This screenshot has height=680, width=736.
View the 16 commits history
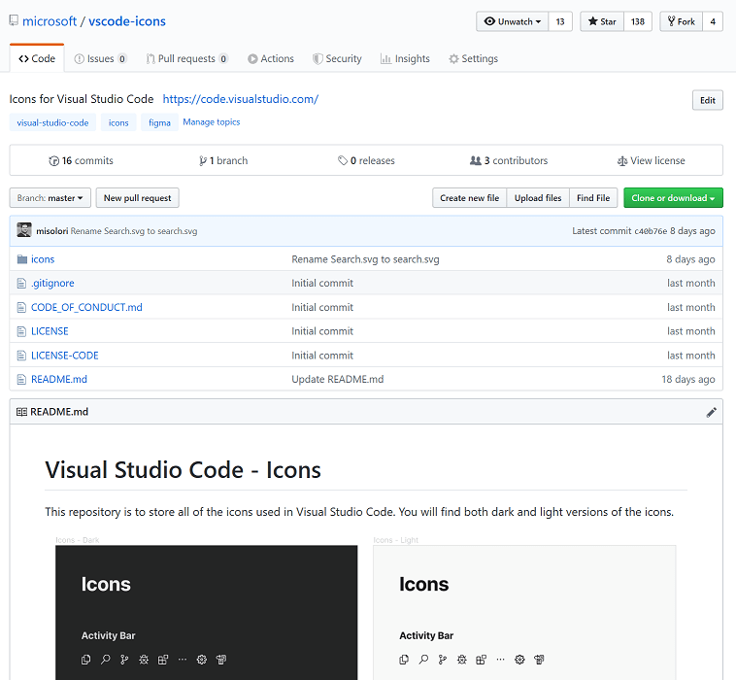tap(82, 161)
